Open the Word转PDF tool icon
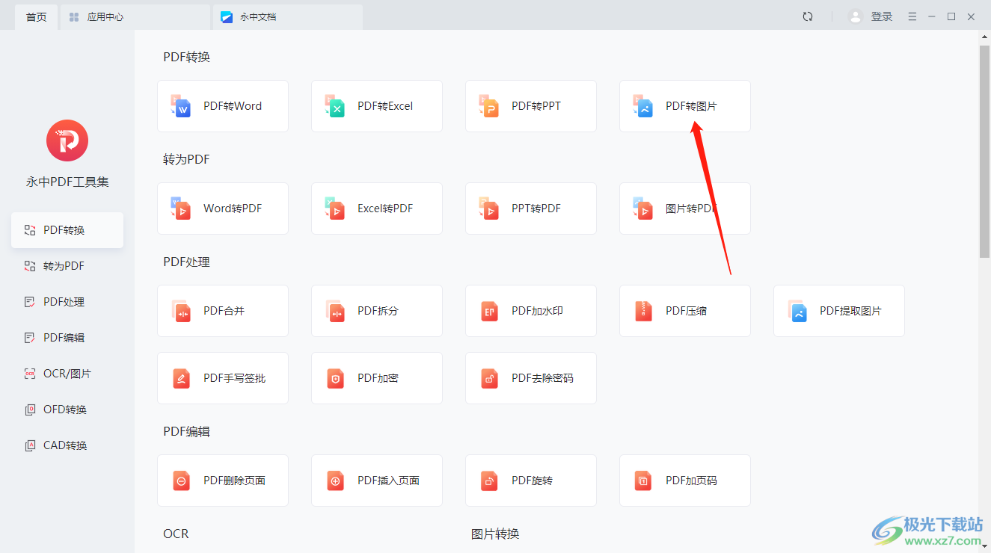 pos(181,208)
